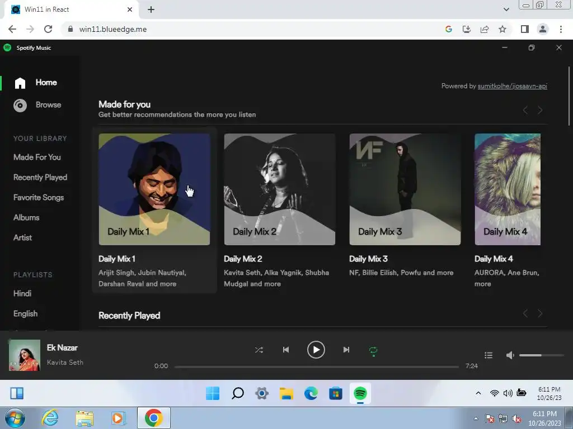Click the Daily Mix 2 title text
Viewport: 573px width, 429px height.
pyautogui.click(x=243, y=259)
